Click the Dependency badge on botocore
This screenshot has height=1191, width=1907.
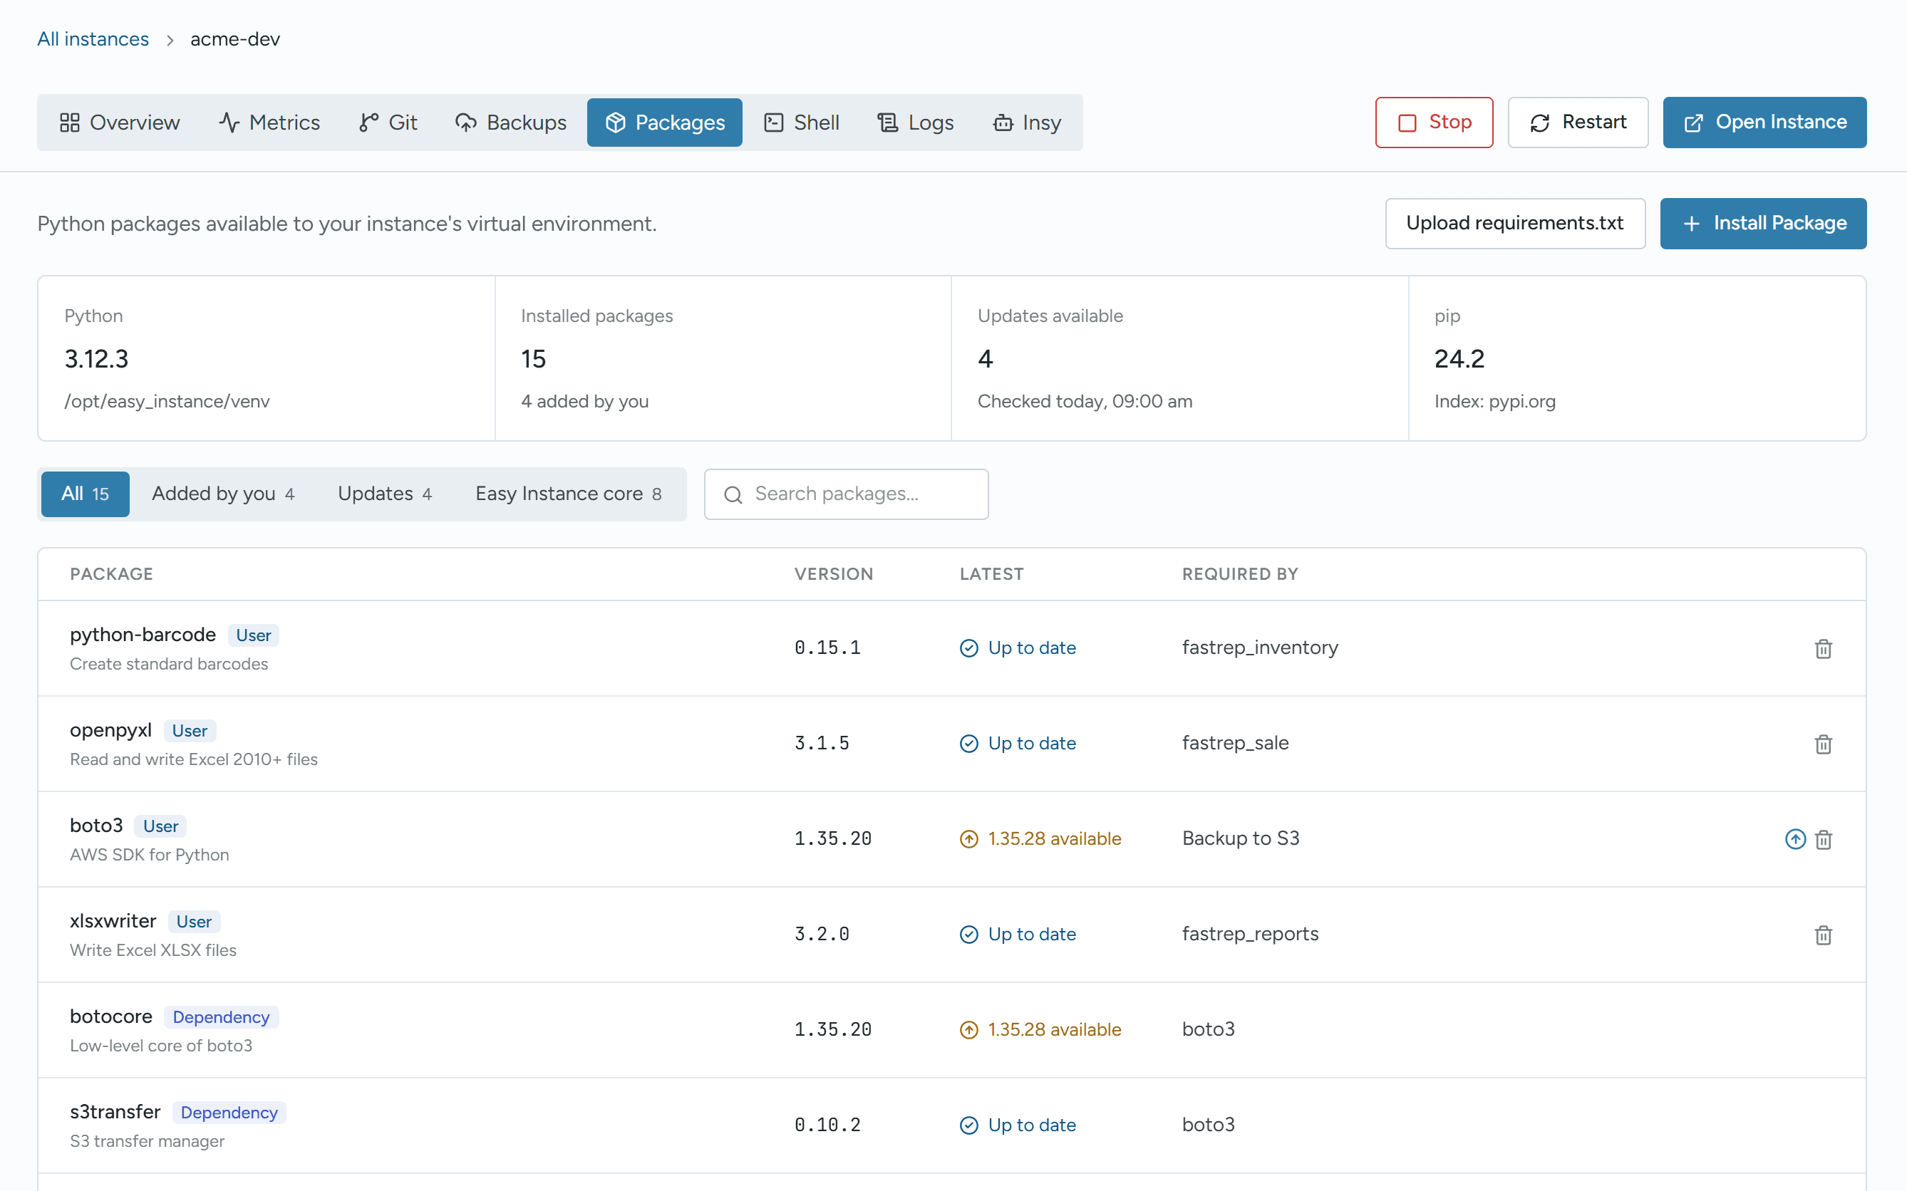click(x=221, y=1017)
